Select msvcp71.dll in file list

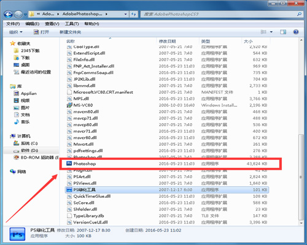click(85, 118)
